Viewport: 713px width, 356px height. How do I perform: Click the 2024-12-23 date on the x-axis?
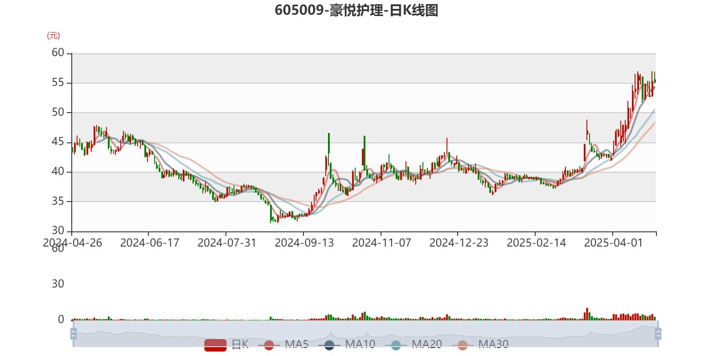click(x=459, y=243)
